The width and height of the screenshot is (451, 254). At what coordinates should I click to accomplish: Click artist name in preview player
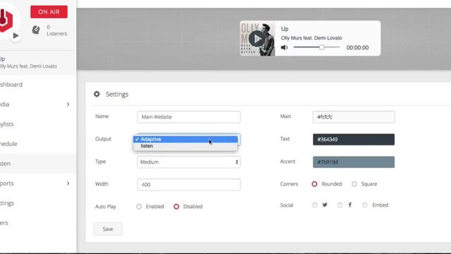coord(311,38)
